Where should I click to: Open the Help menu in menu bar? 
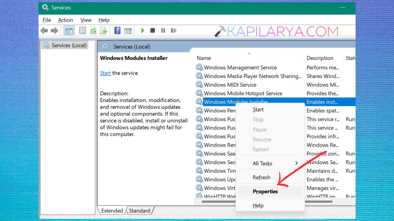point(104,20)
